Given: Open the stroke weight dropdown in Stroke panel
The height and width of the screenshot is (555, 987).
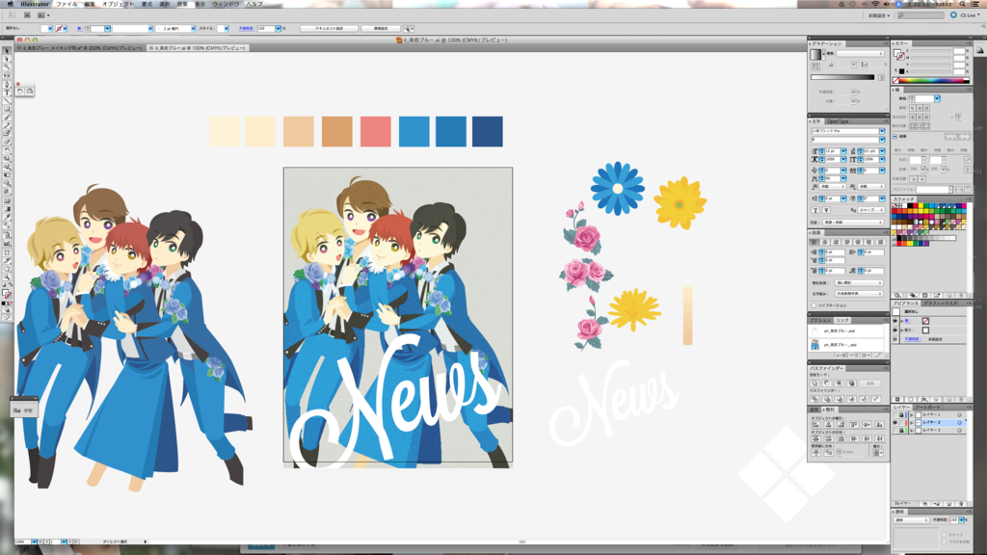Looking at the screenshot, I should pos(937,99).
